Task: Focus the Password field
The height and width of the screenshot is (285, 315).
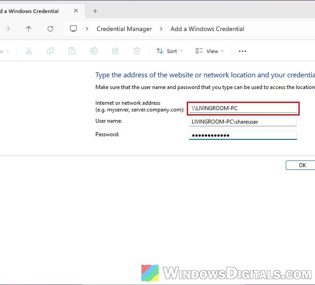Action: click(243, 135)
